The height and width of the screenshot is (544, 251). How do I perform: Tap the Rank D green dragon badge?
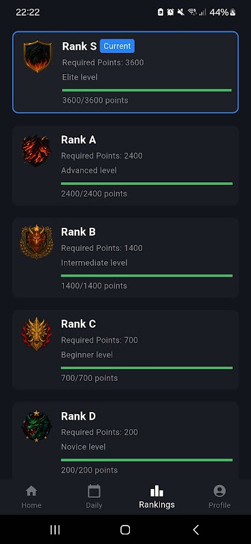coord(37,426)
